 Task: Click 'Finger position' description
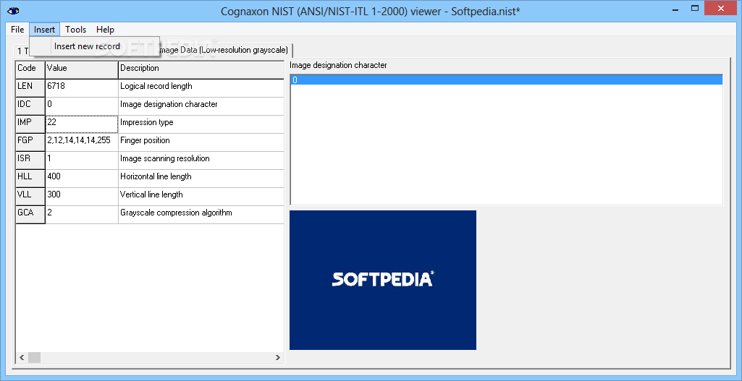pos(201,142)
